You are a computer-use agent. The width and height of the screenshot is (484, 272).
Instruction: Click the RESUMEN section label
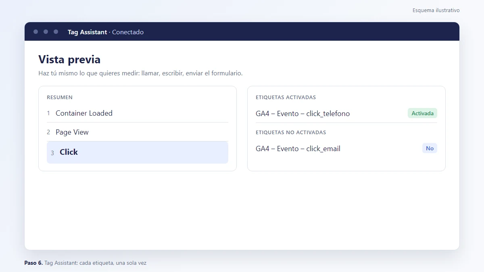tap(60, 98)
